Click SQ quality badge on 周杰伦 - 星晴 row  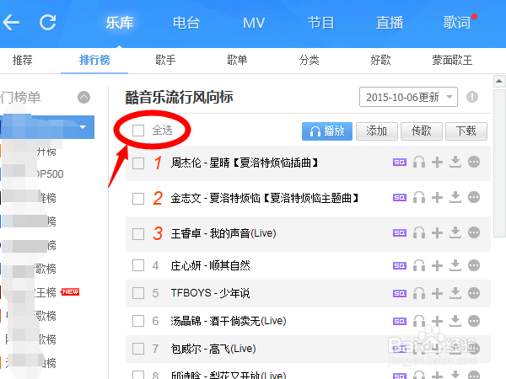pyautogui.click(x=400, y=162)
